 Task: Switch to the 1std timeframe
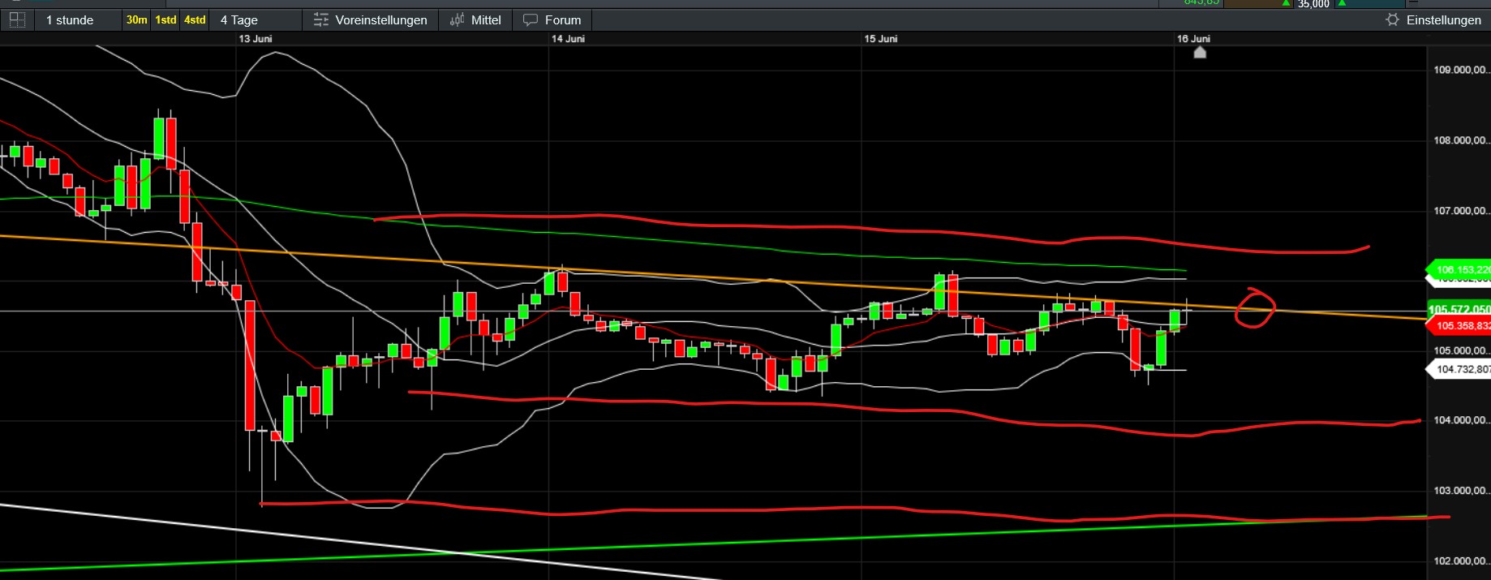click(165, 19)
